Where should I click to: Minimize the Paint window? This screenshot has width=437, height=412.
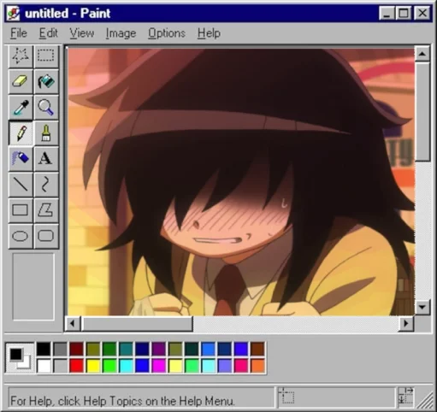coord(387,14)
